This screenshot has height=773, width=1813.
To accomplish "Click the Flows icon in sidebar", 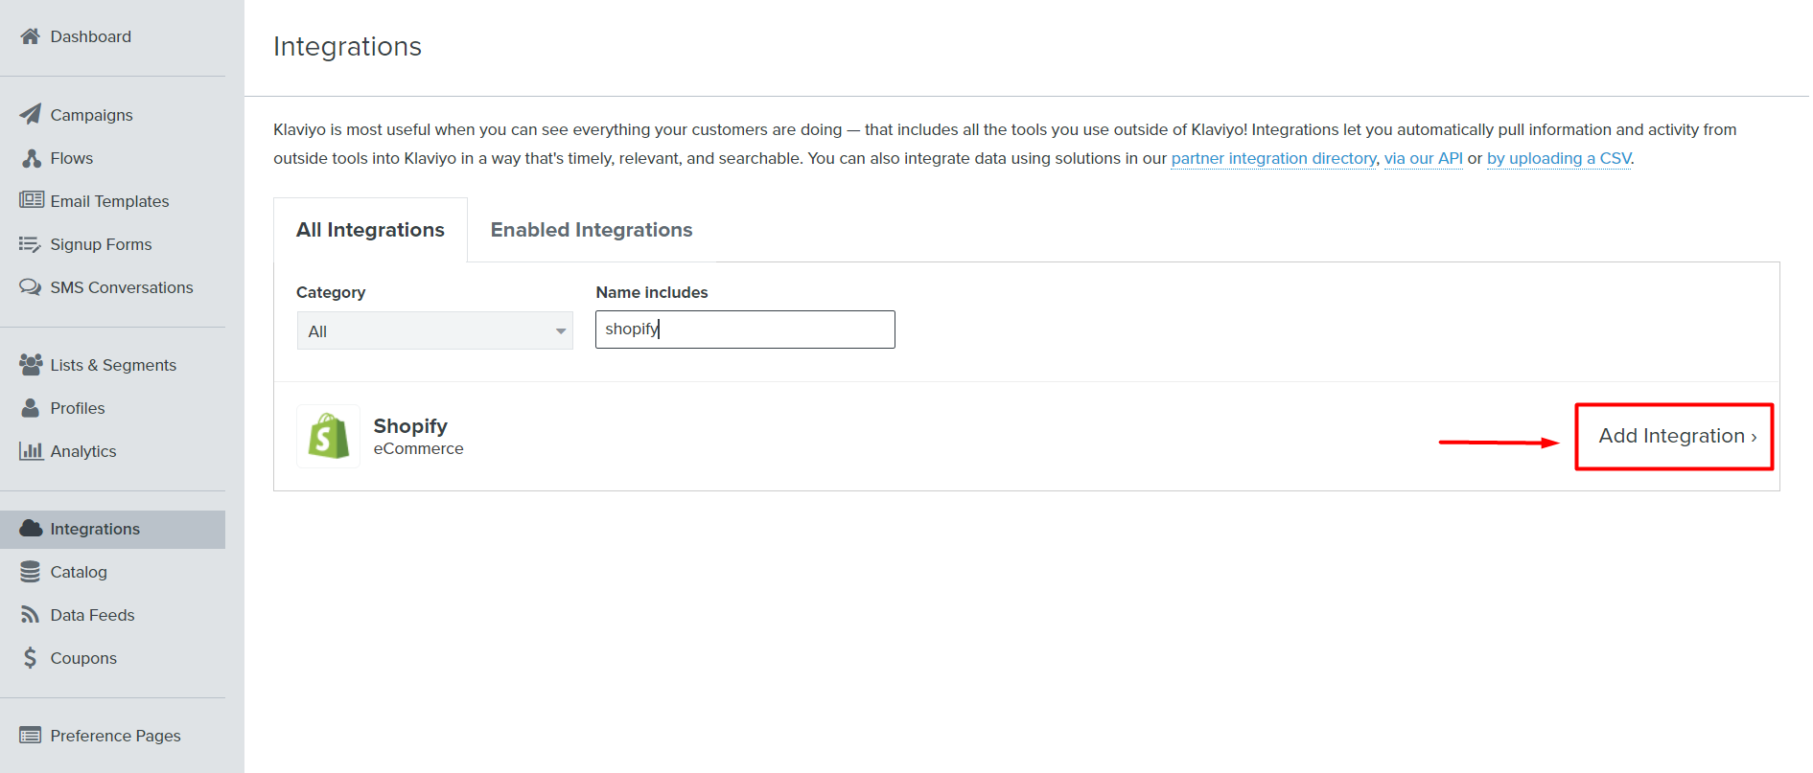I will (x=31, y=158).
